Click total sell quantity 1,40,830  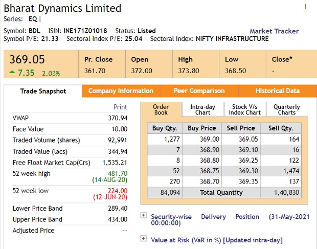point(286,192)
